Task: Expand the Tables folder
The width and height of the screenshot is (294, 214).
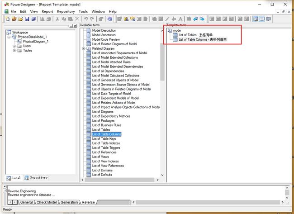Action: (x=14, y=51)
